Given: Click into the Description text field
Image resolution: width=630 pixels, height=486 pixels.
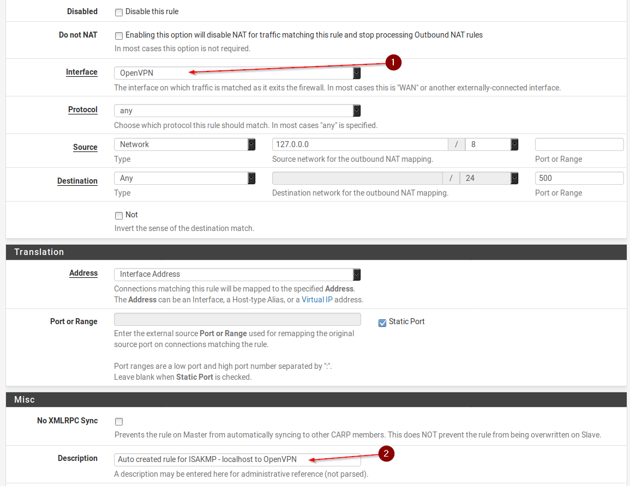Looking at the screenshot, I should (x=237, y=459).
